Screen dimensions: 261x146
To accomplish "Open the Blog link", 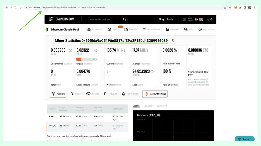I will pyautogui.click(x=161, y=19).
